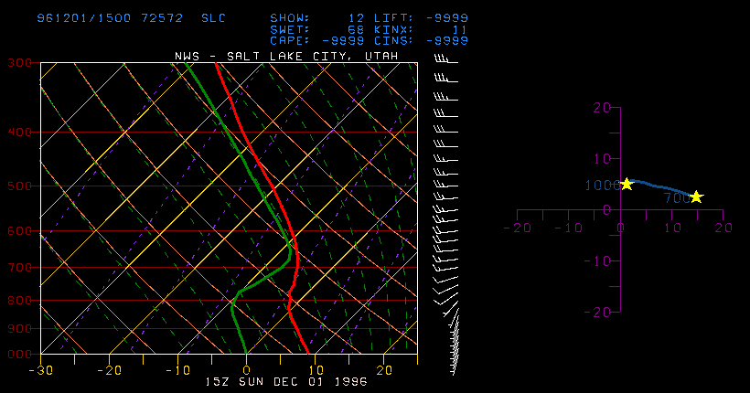Click the 900 pressure level label
This screenshot has width=750, height=393.
point(20,328)
